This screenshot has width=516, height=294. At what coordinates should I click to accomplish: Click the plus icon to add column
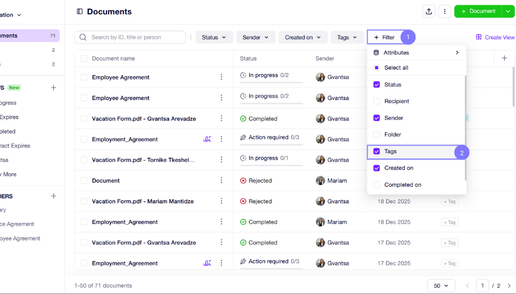coord(504,58)
